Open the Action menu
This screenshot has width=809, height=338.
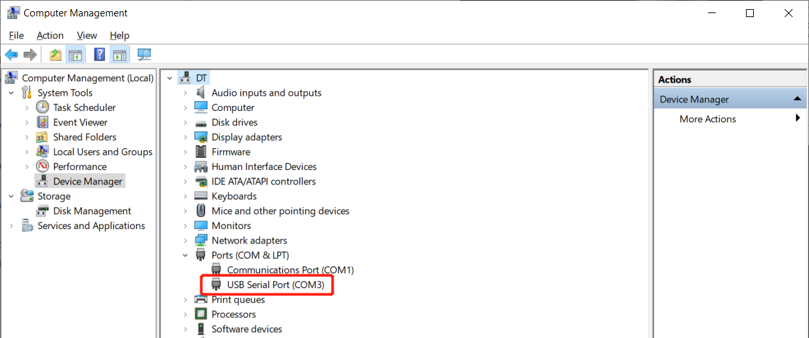coord(50,35)
